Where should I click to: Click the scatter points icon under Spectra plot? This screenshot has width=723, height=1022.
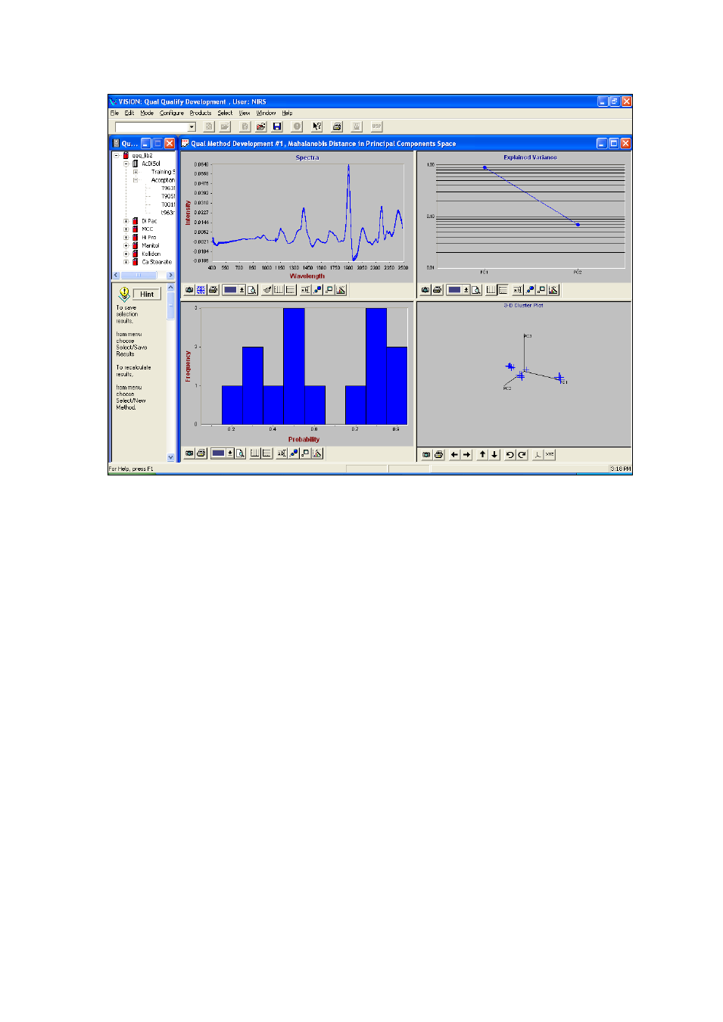[x=317, y=290]
